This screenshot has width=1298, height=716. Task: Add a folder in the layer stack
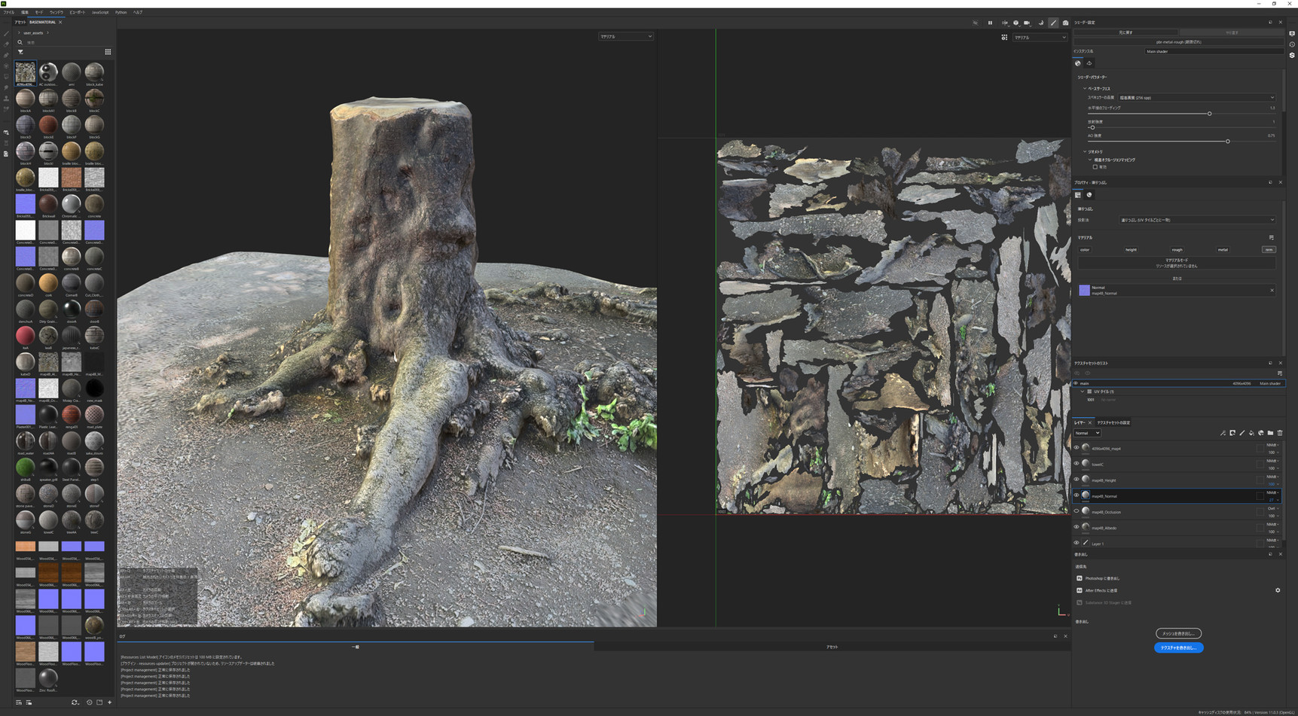point(1270,433)
